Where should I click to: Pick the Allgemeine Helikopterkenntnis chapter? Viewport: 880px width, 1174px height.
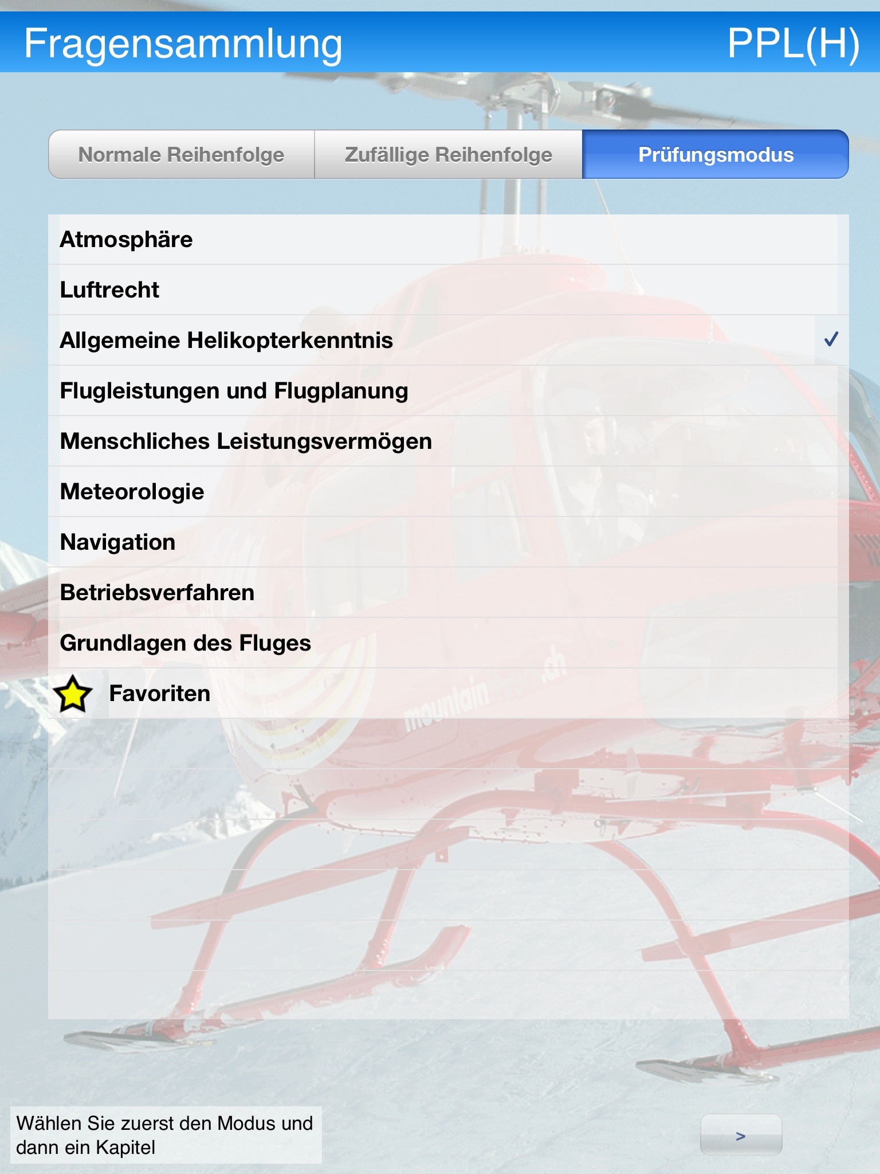click(449, 341)
